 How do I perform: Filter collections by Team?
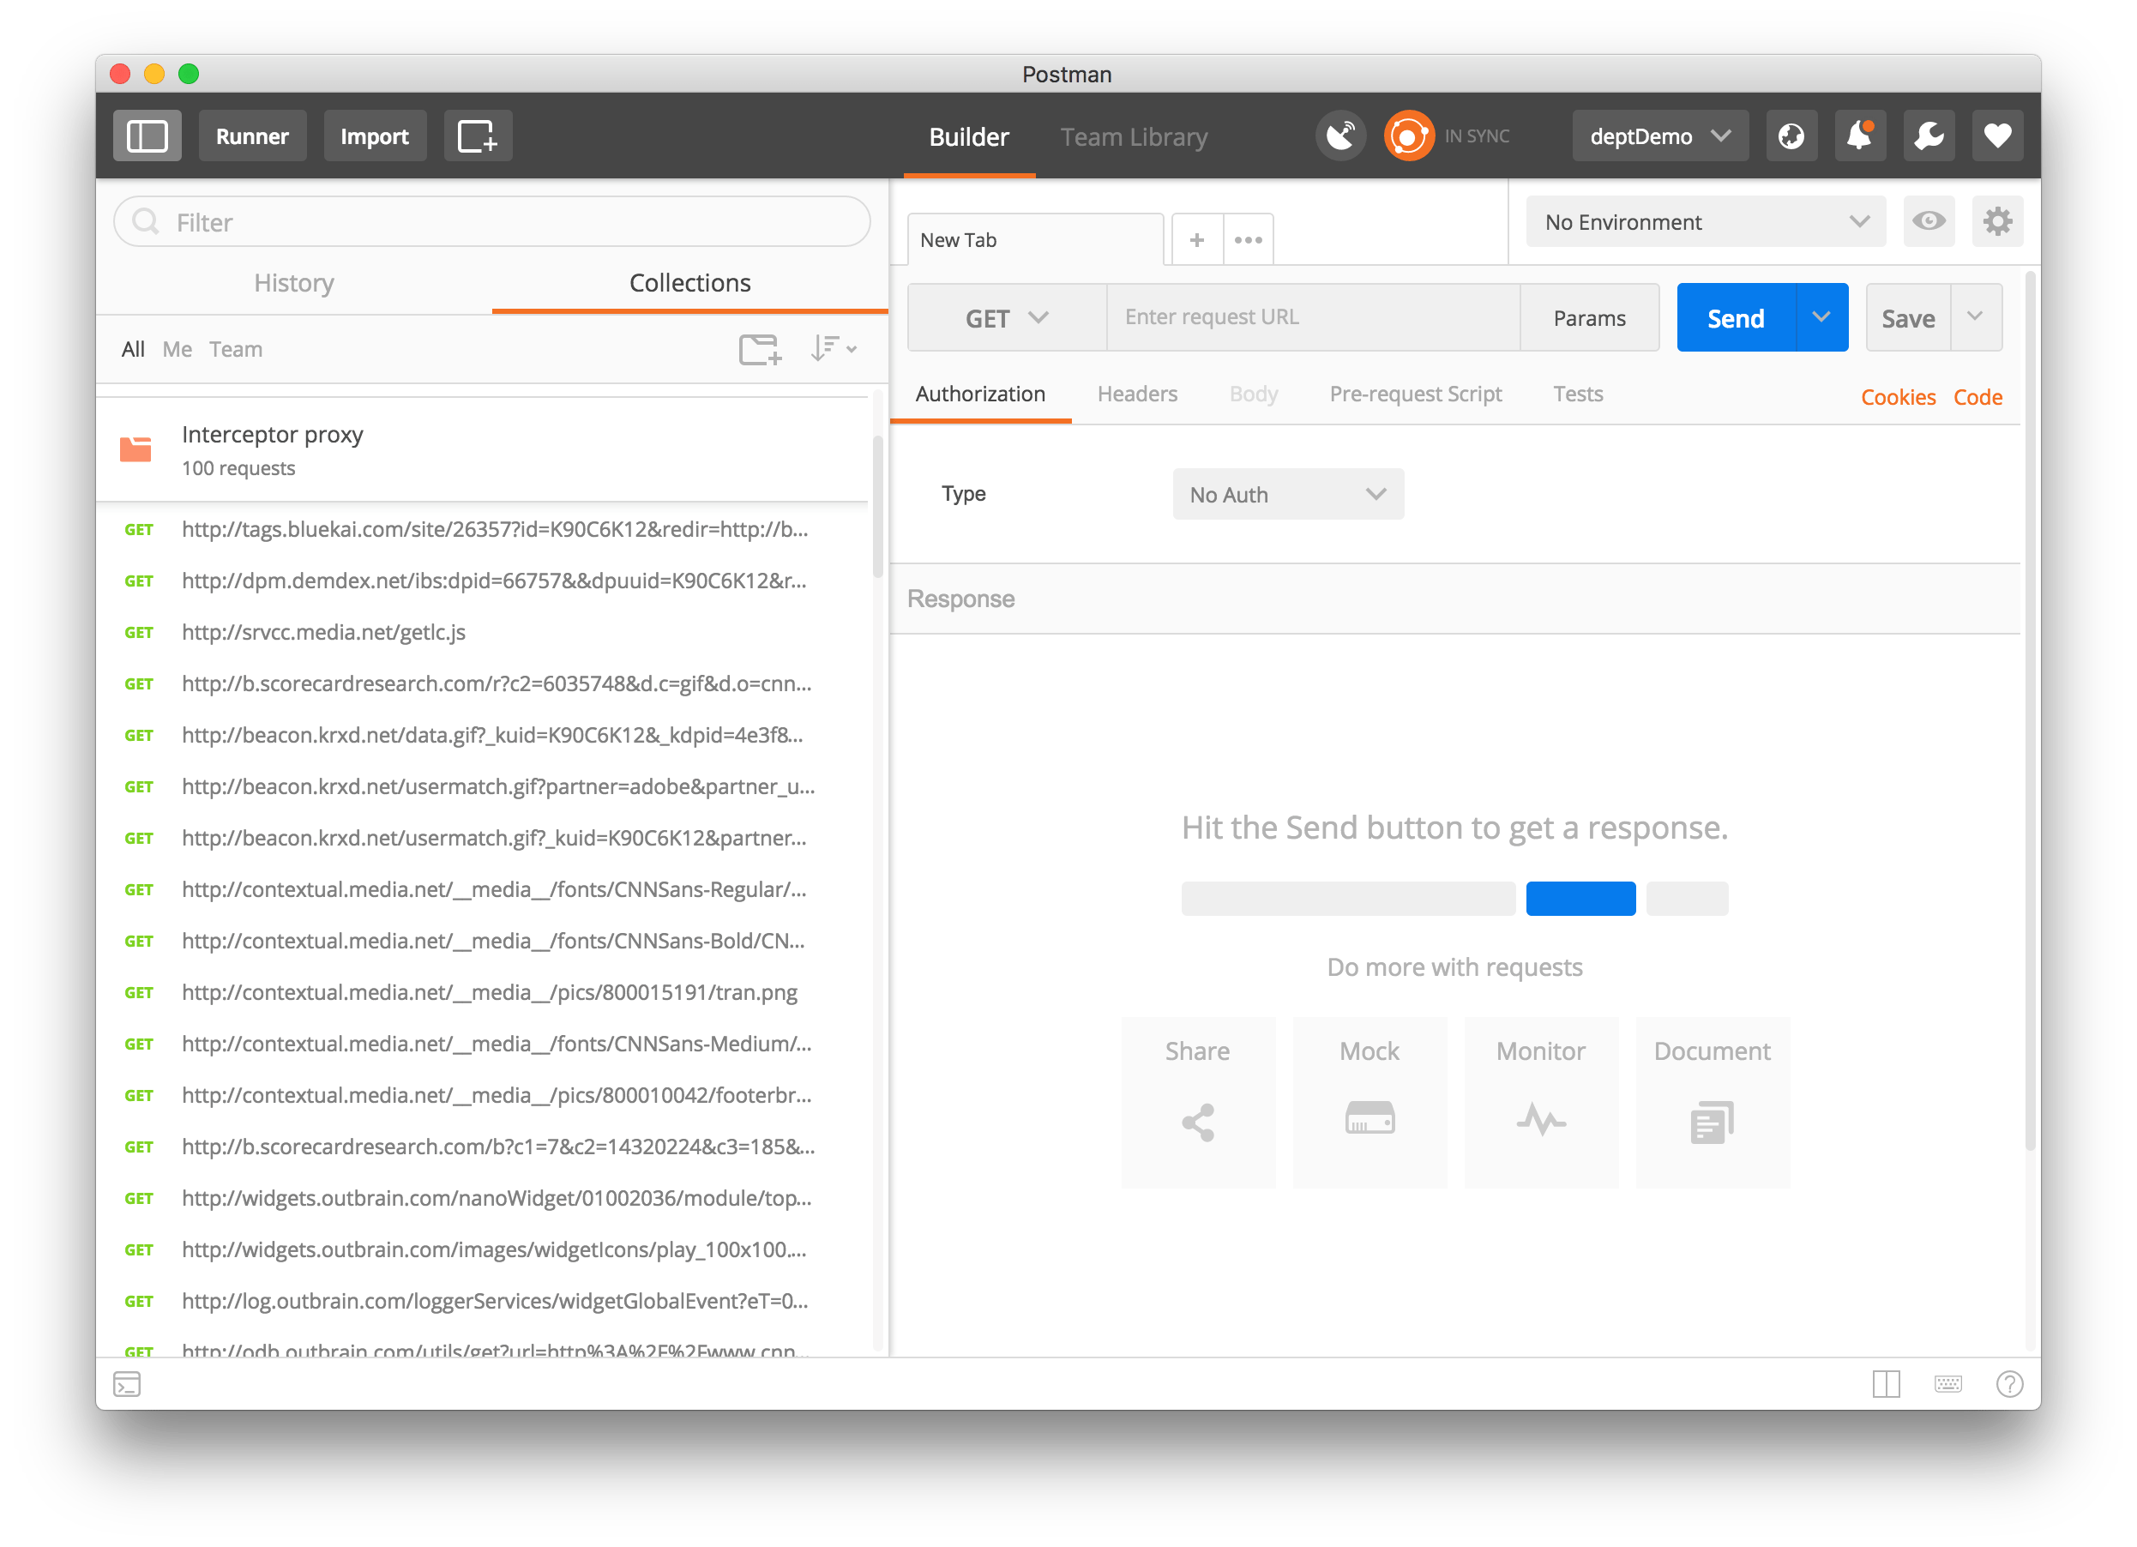point(236,349)
